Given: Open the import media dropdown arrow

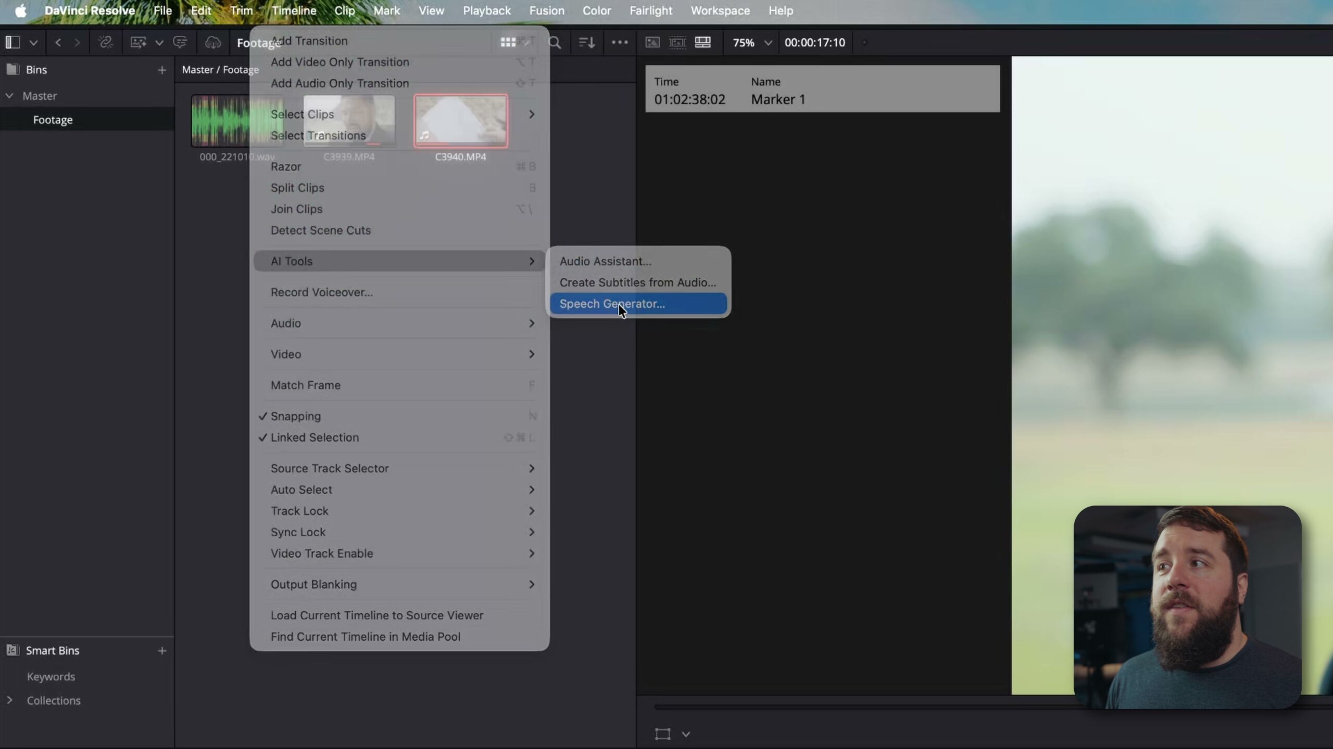Looking at the screenshot, I should click(x=159, y=43).
